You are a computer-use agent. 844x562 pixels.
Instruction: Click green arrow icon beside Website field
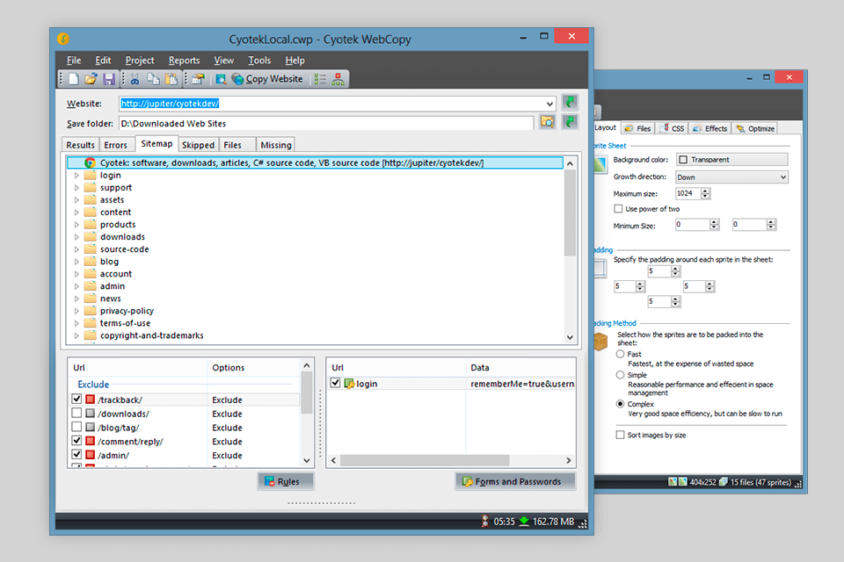[570, 103]
